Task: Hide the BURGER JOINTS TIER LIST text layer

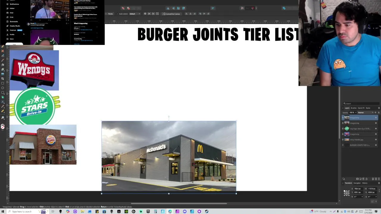Action: click(376, 145)
